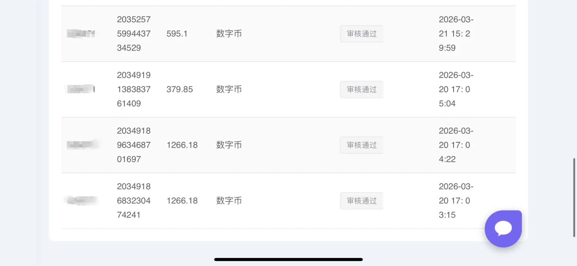Tap the home indicator bar at bottom
The width and height of the screenshot is (577, 266).
[x=288, y=259]
